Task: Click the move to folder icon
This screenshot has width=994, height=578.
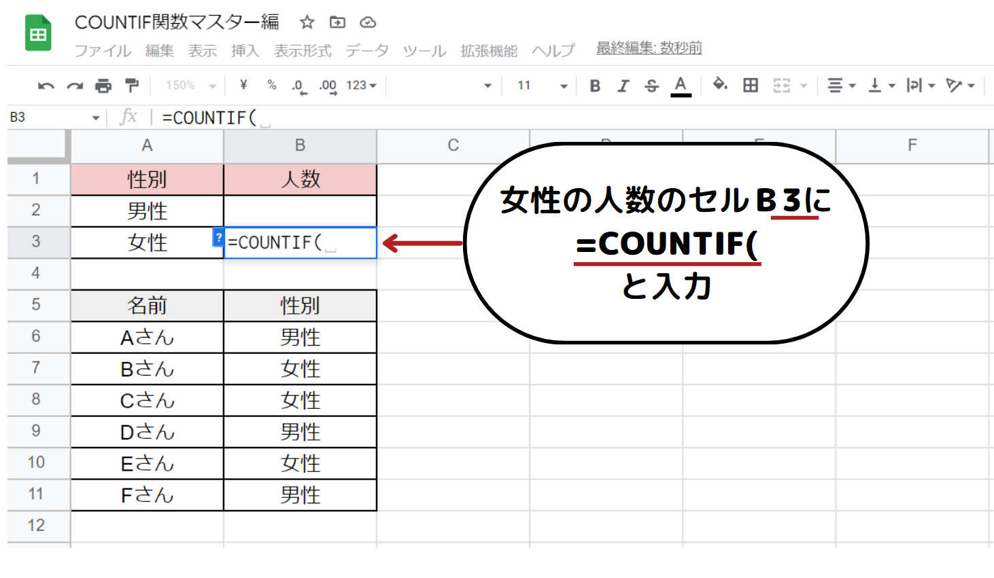Action: (x=337, y=22)
